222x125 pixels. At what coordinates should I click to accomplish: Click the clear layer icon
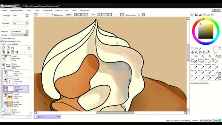[12, 52]
